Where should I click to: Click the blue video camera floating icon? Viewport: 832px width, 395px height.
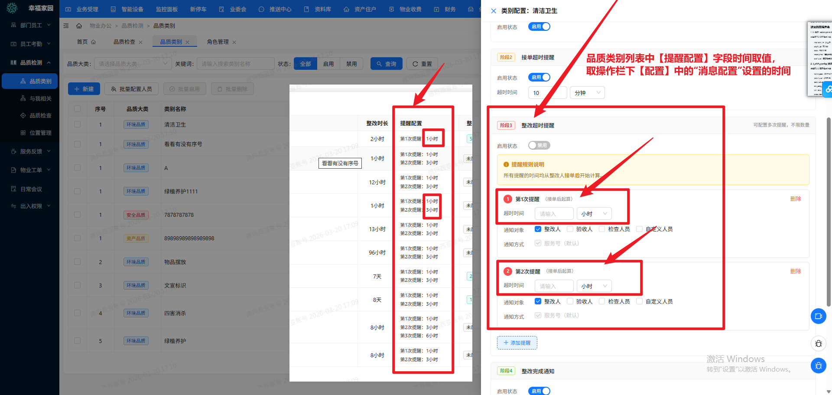click(x=818, y=316)
